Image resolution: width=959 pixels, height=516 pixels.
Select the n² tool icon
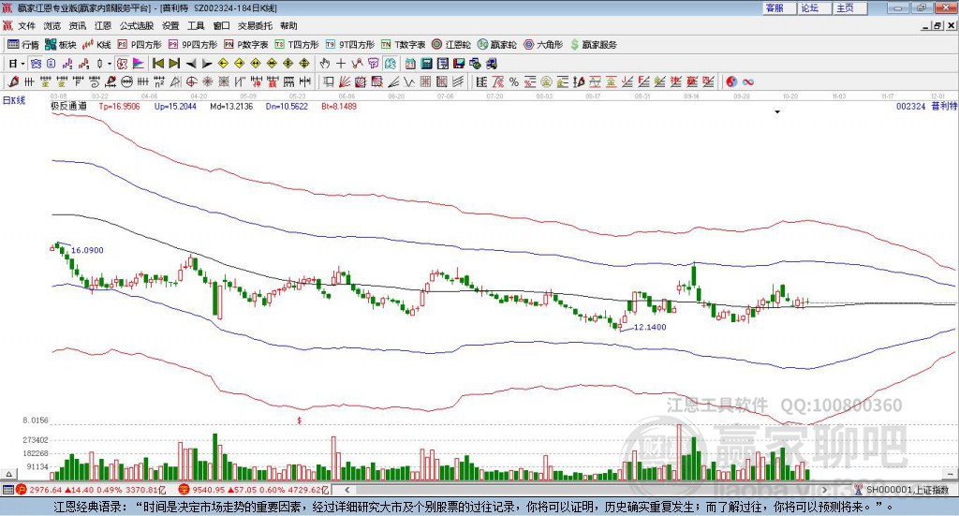tap(159, 81)
